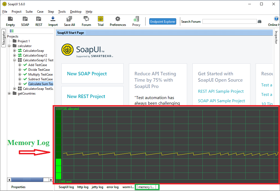Click navigator horizontal scrollbar left arrow
280x191 pixels.
(9, 180)
